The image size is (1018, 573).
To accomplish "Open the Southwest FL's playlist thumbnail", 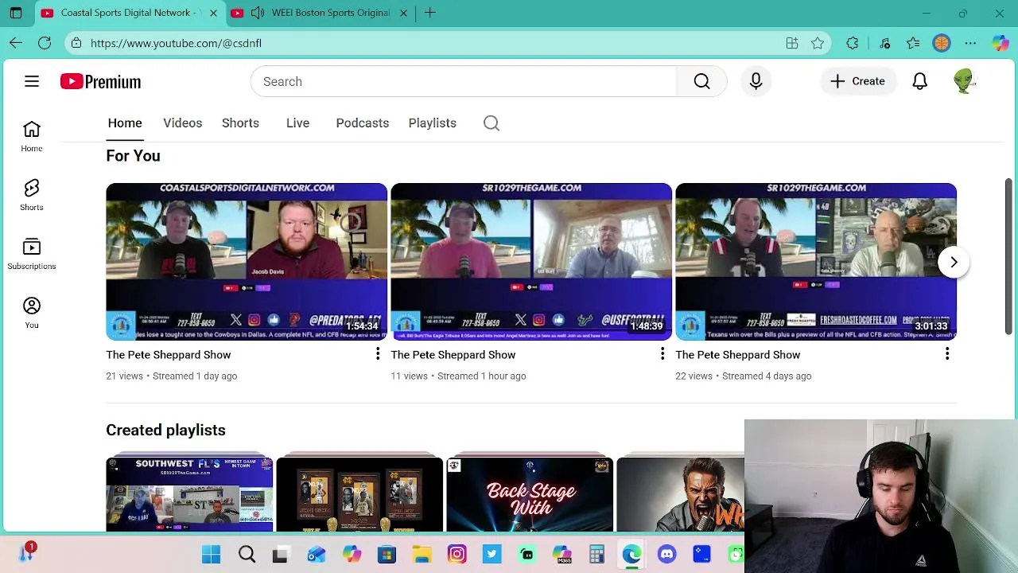I will (x=189, y=494).
